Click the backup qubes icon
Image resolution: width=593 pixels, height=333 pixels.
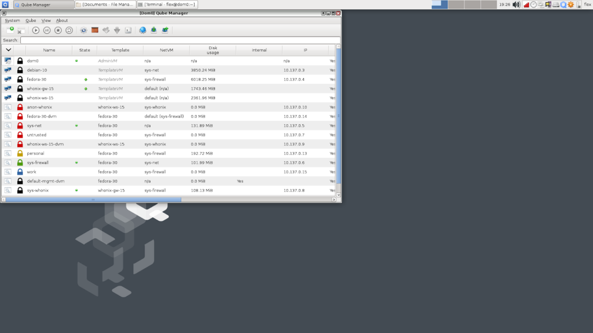pos(153,30)
